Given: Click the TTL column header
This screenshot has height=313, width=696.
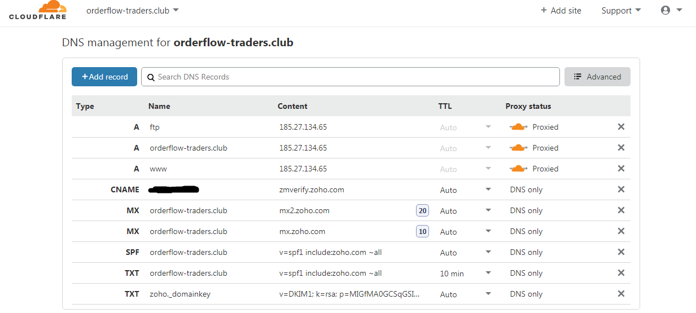Looking at the screenshot, I should [445, 106].
